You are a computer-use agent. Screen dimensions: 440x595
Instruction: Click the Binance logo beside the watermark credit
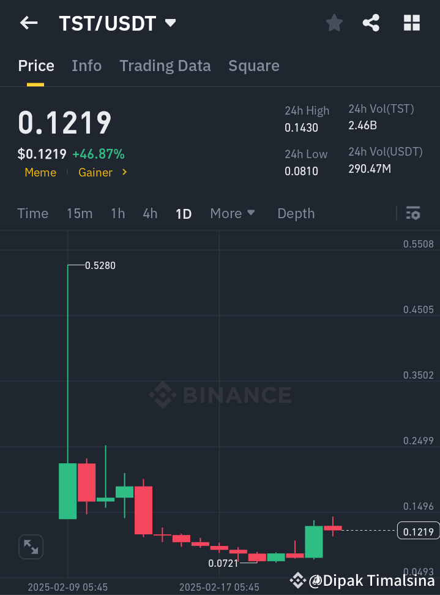pos(297,580)
